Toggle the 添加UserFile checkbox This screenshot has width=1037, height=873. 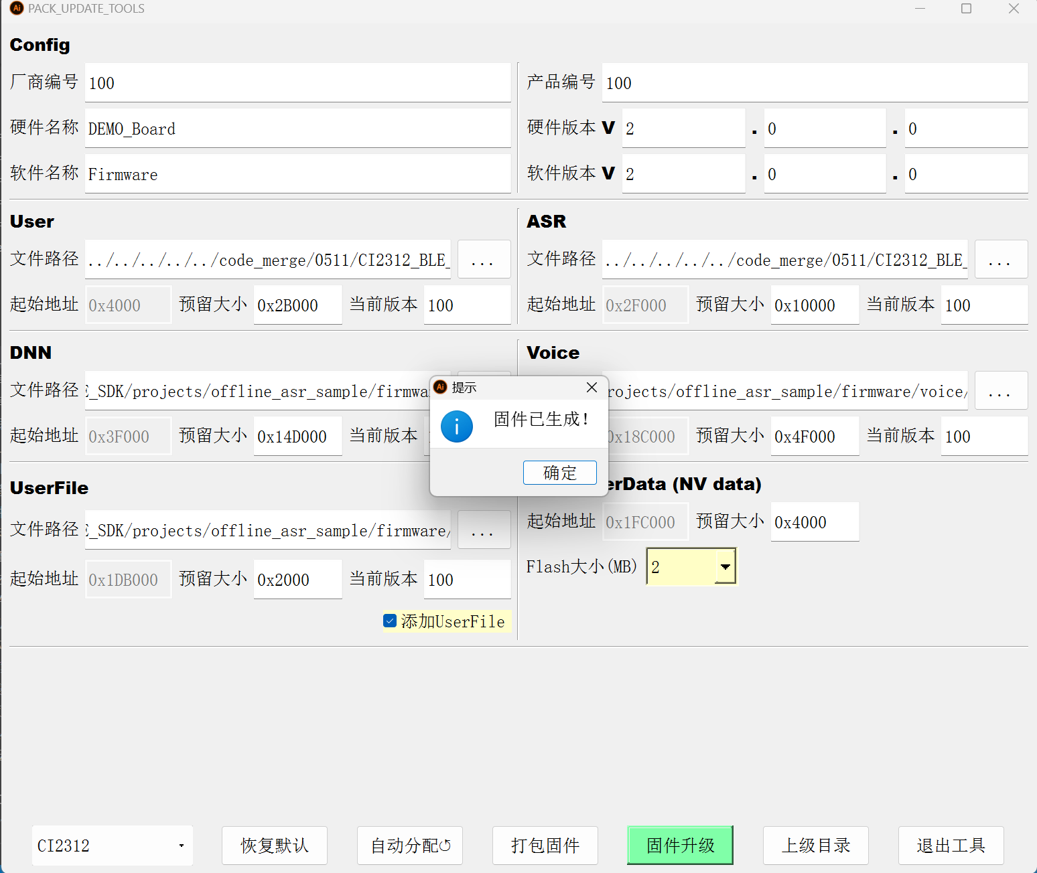[390, 621]
